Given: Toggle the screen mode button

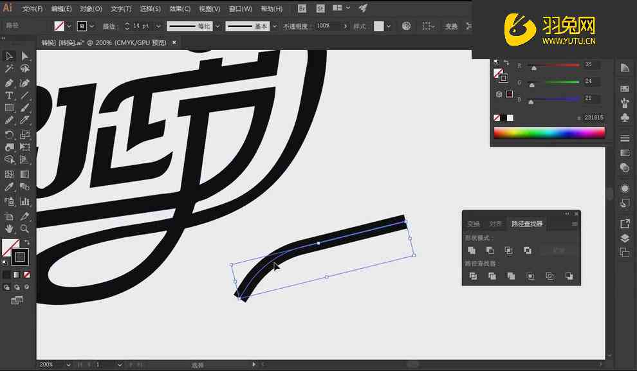Looking at the screenshot, I should (17, 300).
